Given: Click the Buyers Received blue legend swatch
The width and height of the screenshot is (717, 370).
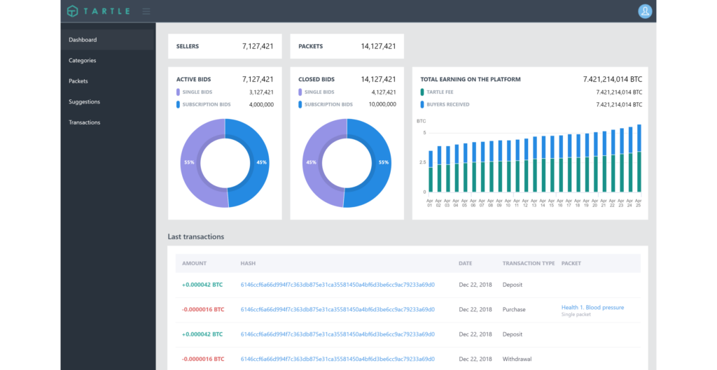Looking at the screenshot, I should pos(422,105).
